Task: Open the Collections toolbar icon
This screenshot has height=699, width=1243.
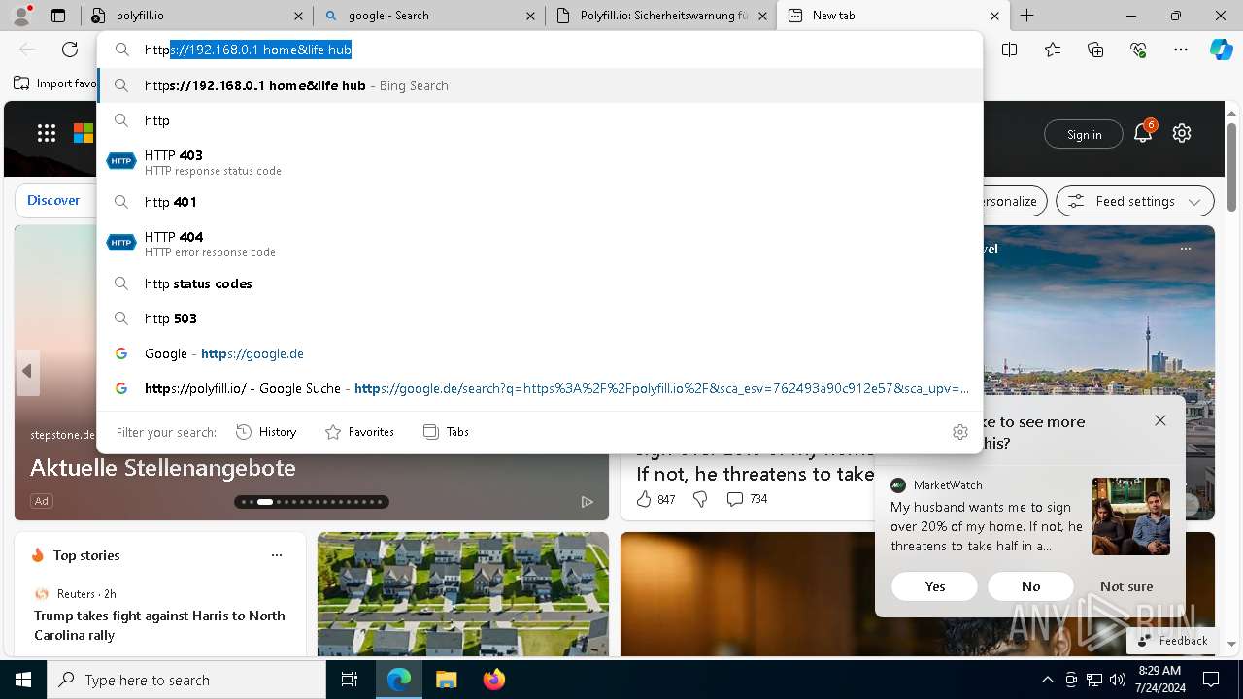Action: (1095, 50)
